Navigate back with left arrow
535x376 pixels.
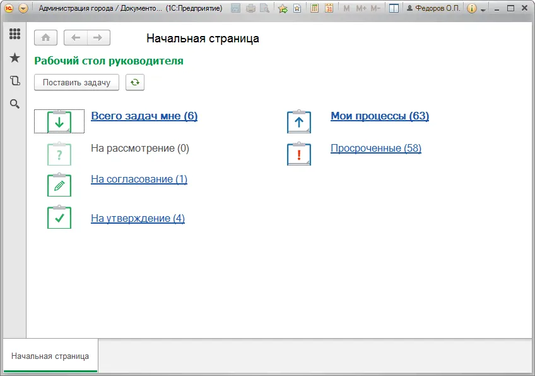[76, 38]
